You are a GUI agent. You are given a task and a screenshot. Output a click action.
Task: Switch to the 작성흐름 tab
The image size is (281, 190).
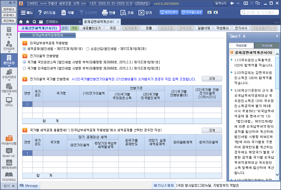[267, 46]
